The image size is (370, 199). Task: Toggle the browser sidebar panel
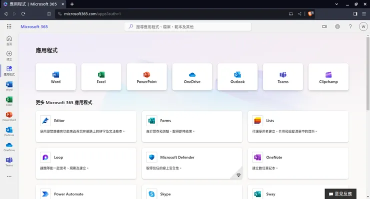point(355,14)
